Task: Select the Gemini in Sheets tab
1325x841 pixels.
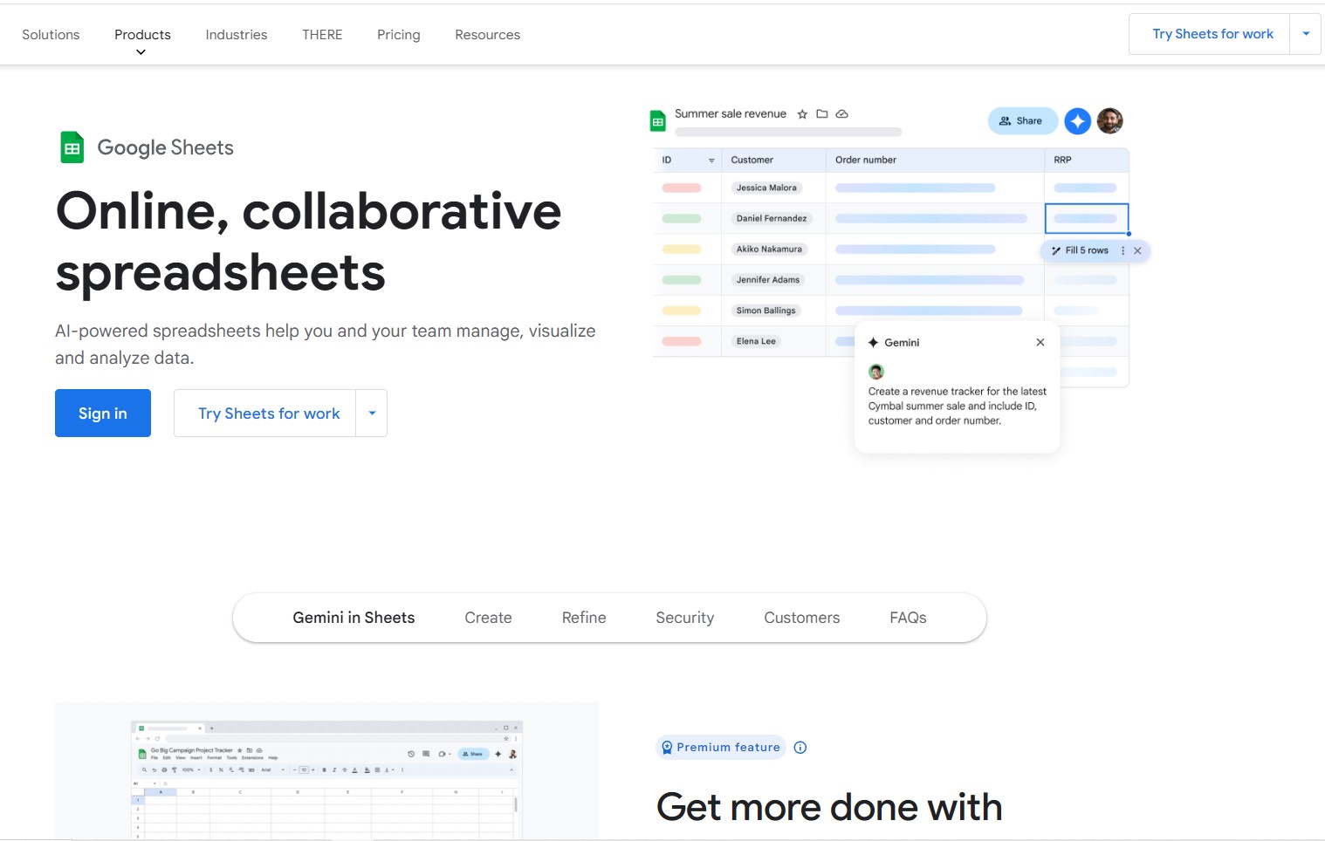Action: click(x=354, y=618)
